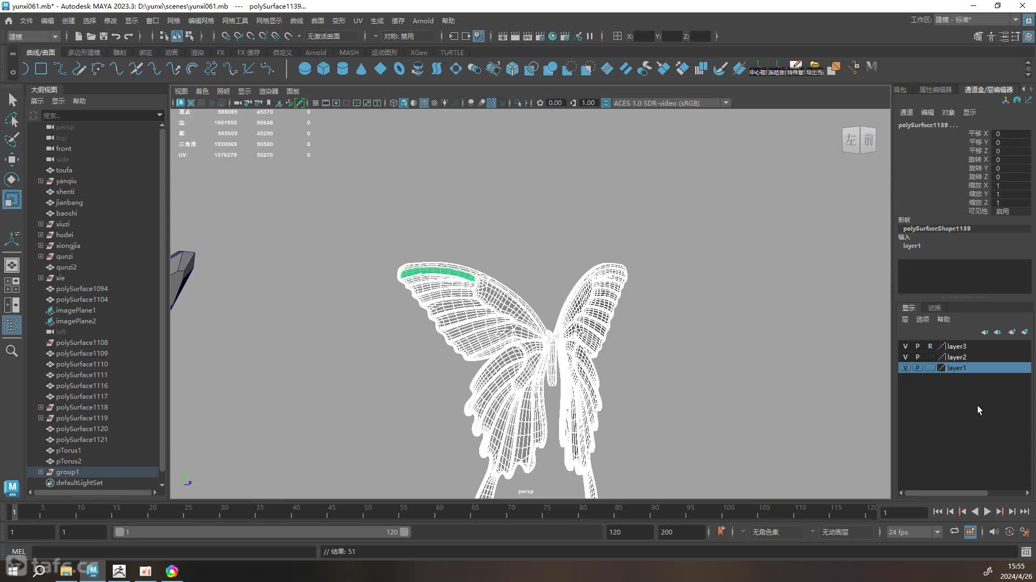This screenshot has height=582, width=1036.
Task: Click the freeze transformations shelf icon
Action: [x=777, y=67]
